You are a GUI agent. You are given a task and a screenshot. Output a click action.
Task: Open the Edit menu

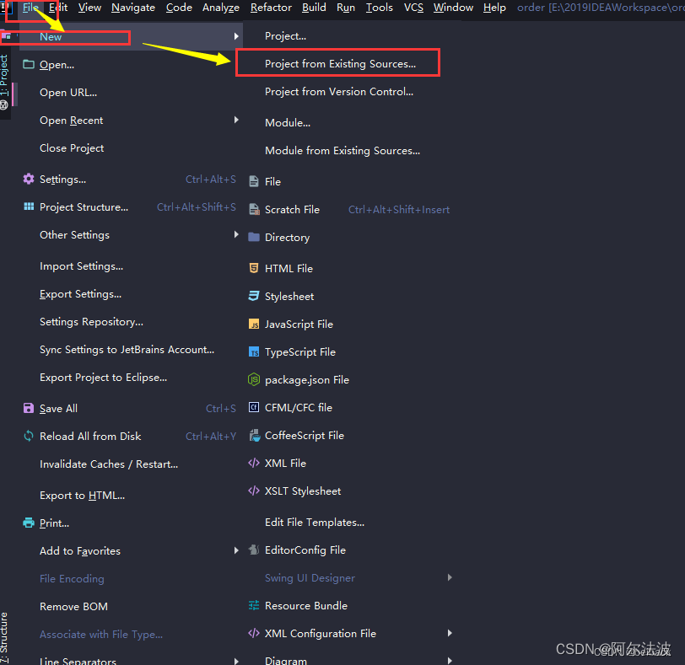click(x=58, y=8)
